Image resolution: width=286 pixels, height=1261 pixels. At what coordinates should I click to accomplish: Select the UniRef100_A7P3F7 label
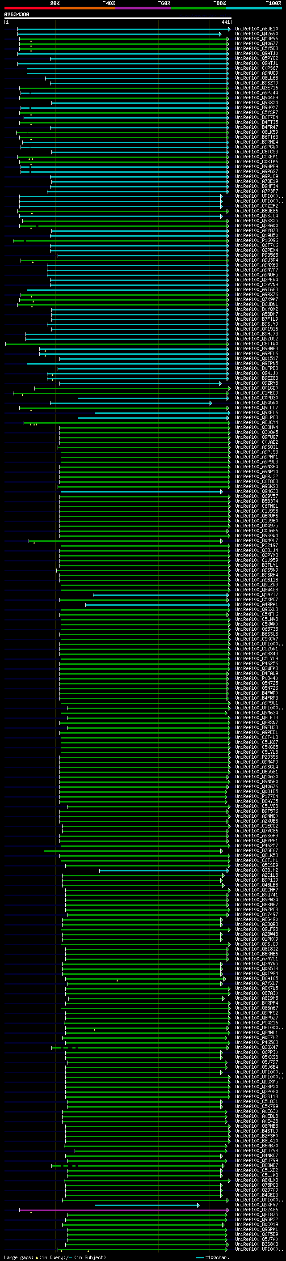click(x=257, y=191)
